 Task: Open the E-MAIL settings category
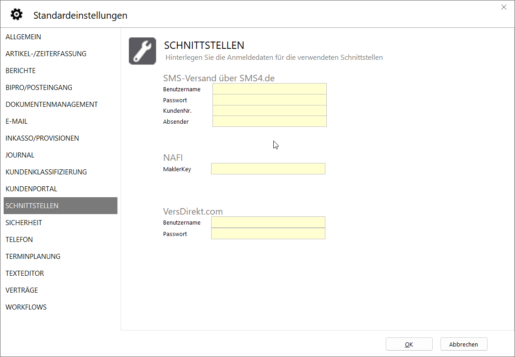(x=16, y=121)
